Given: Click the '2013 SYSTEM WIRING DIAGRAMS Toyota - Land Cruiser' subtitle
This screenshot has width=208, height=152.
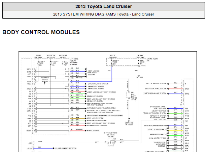Looking at the screenshot, I should 104,14.
